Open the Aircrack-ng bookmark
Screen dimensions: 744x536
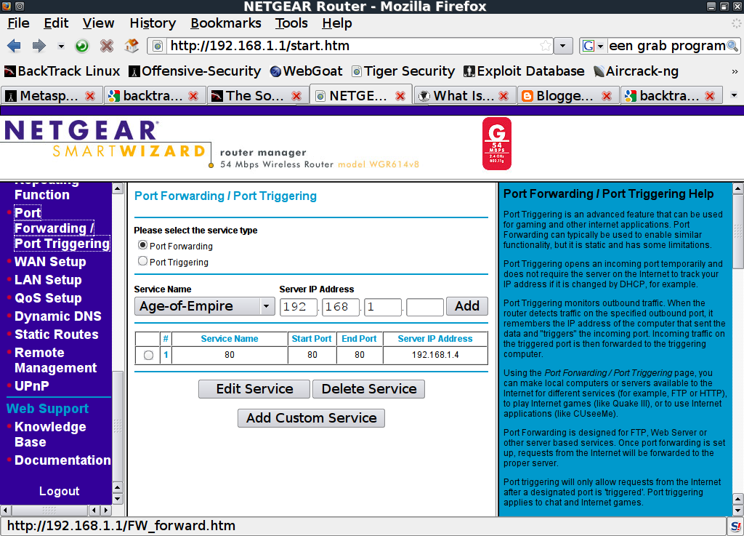[x=636, y=71]
